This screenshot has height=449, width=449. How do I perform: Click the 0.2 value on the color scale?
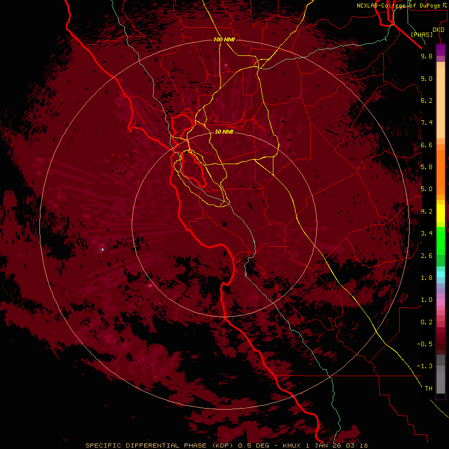427,322
